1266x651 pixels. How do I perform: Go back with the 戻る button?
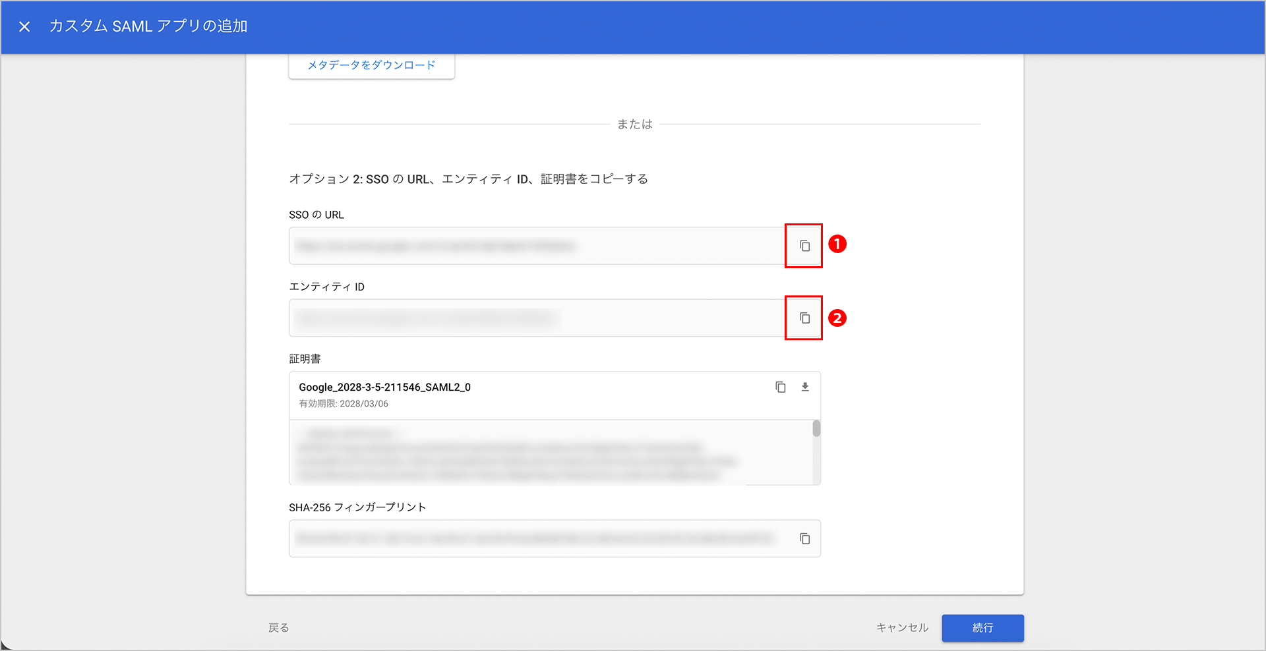pyautogui.click(x=278, y=628)
